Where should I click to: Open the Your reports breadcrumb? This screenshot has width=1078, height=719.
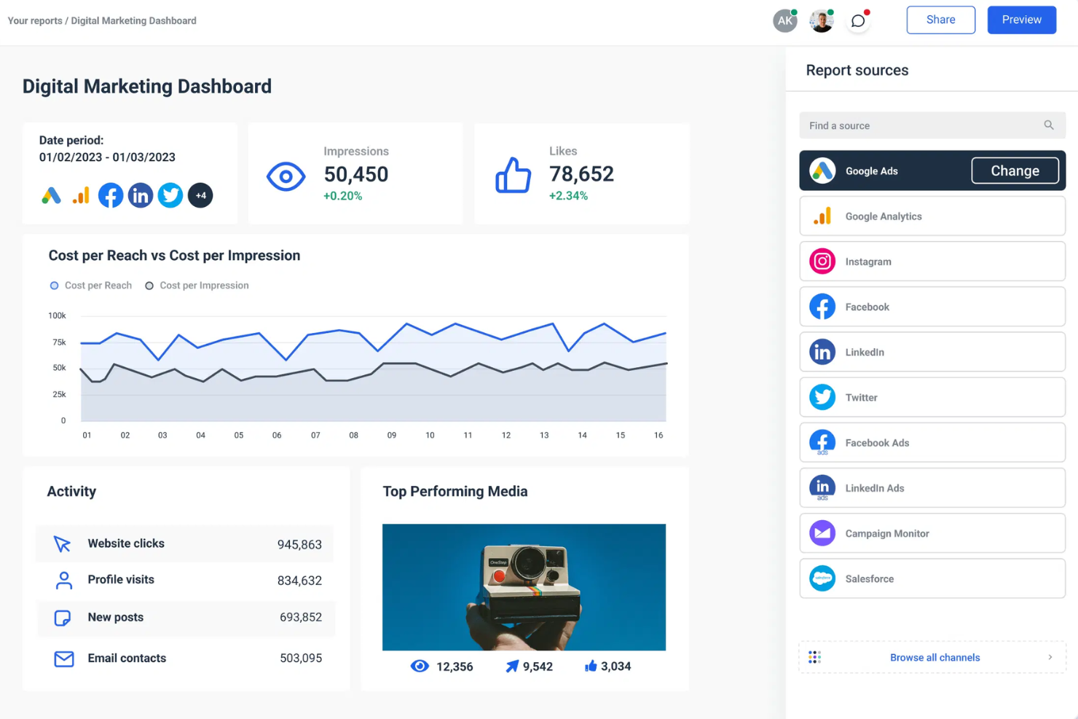(x=34, y=20)
